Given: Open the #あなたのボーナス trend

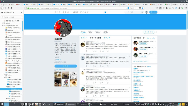Looking at the screenshot, I should pos(139,73).
